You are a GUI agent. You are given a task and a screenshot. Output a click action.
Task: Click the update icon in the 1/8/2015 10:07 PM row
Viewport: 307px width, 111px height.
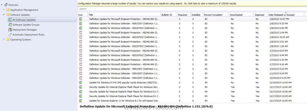(81, 19)
